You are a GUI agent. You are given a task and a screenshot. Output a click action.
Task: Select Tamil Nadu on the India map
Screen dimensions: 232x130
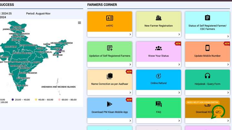coord(22,85)
